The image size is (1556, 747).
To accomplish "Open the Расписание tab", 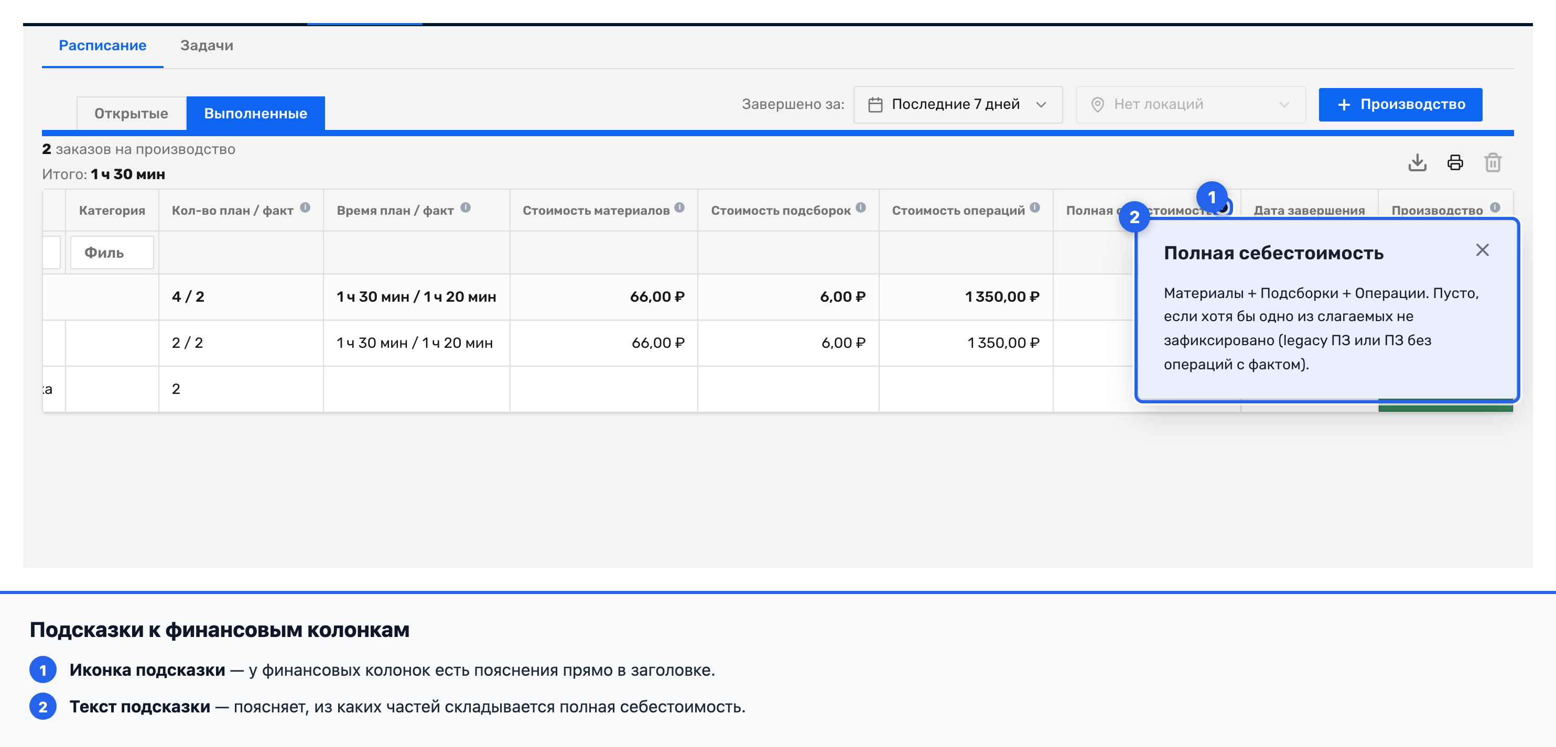I will tap(102, 45).
